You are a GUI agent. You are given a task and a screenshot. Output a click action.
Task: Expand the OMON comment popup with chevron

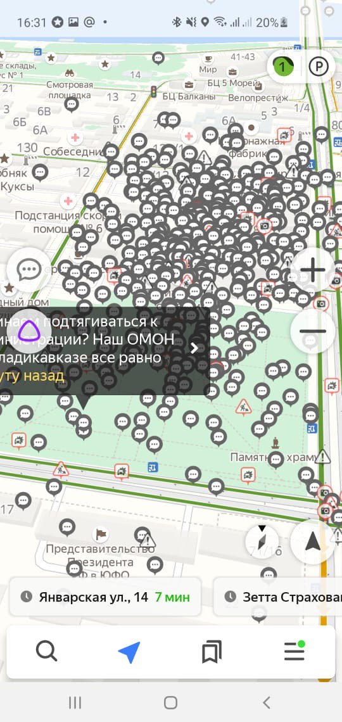194,348
